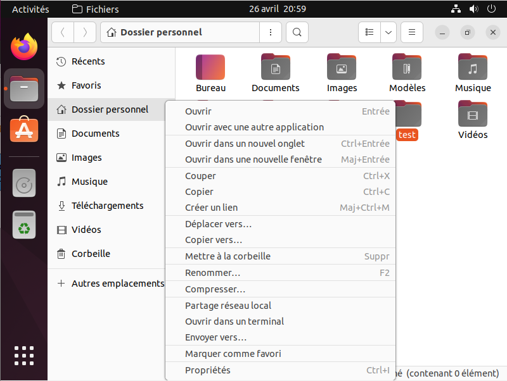Show applications grid in dock
Image resolution: width=507 pixels, height=381 pixels.
(x=24, y=355)
